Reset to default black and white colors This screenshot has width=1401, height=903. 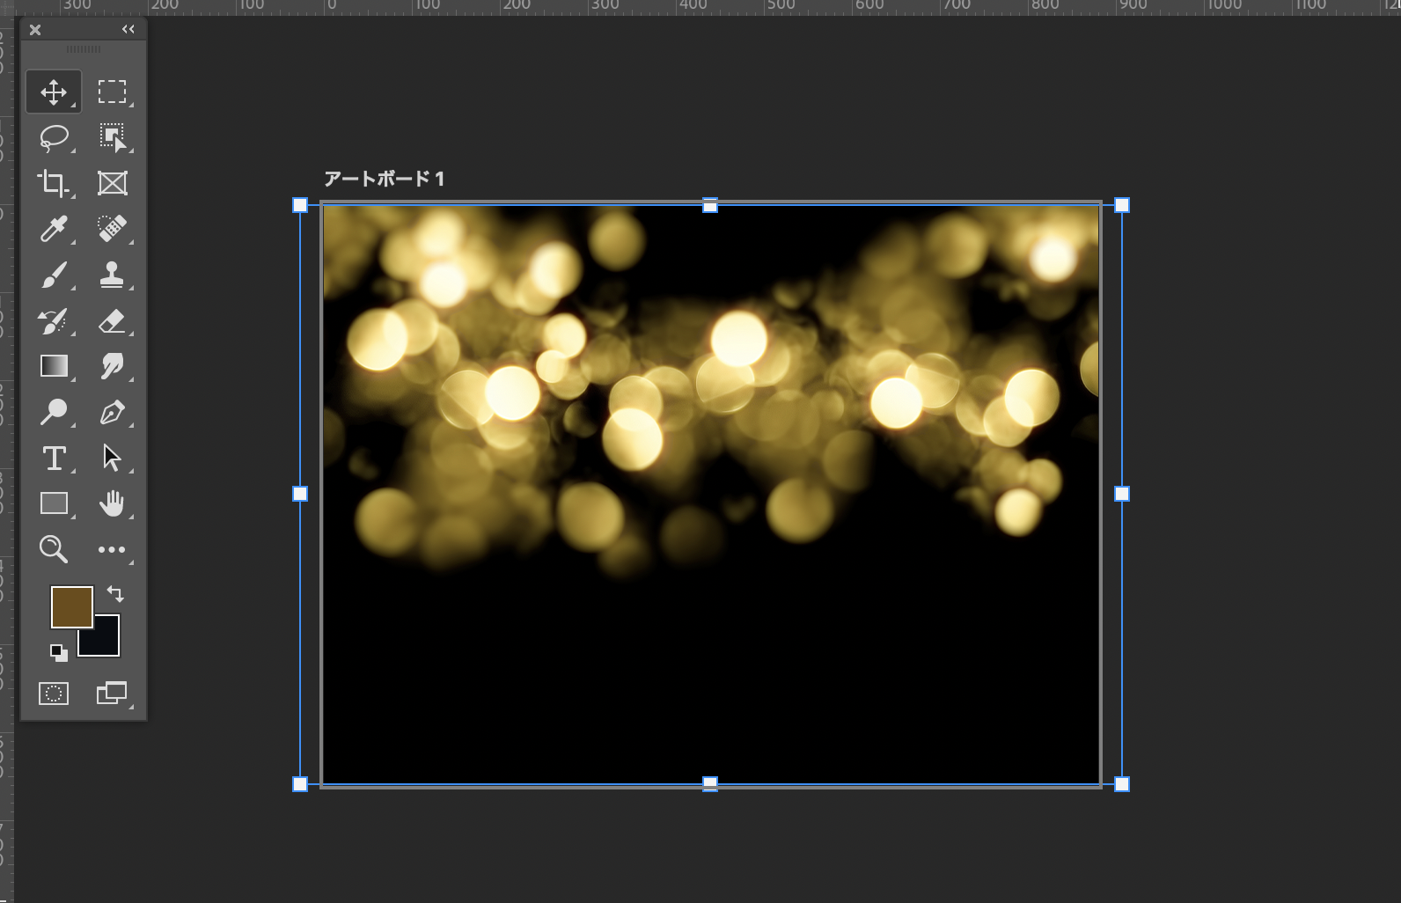click(x=58, y=653)
